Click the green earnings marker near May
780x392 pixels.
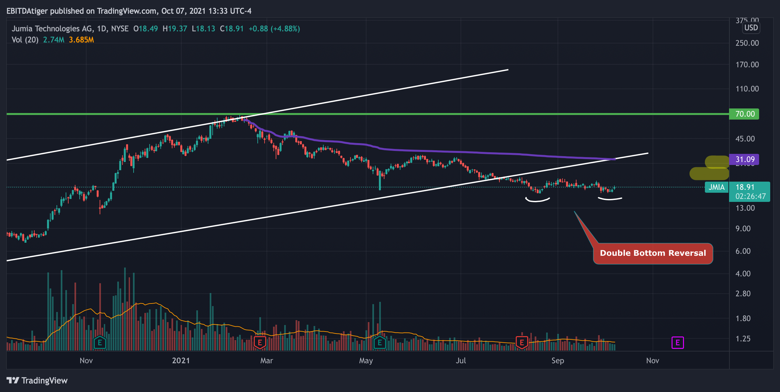point(380,343)
